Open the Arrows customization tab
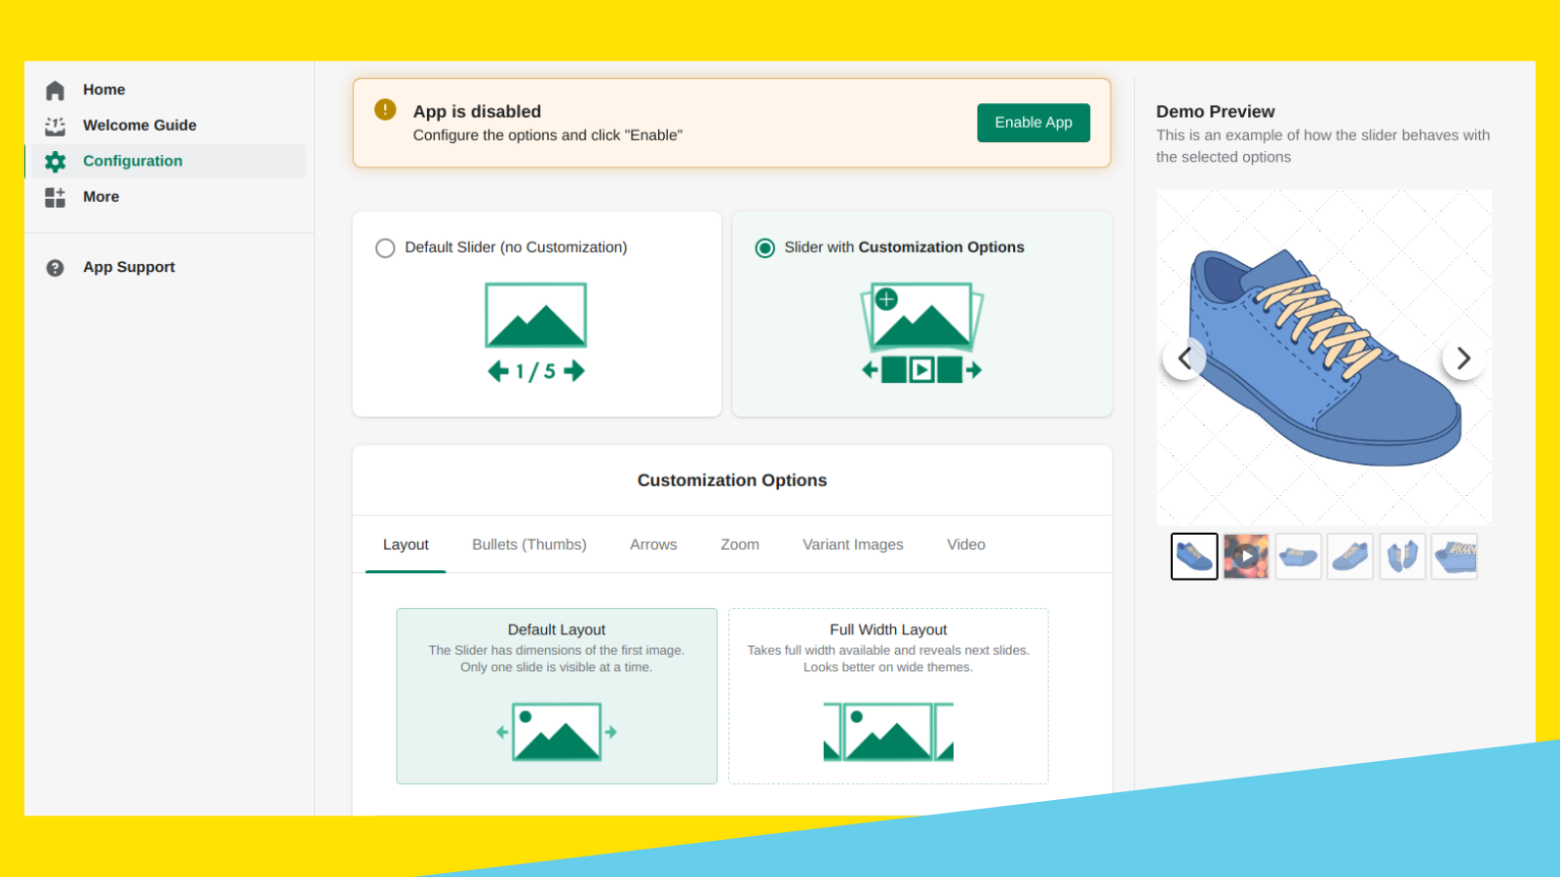The width and height of the screenshot is (1560, 877). [x=652, y=544]
